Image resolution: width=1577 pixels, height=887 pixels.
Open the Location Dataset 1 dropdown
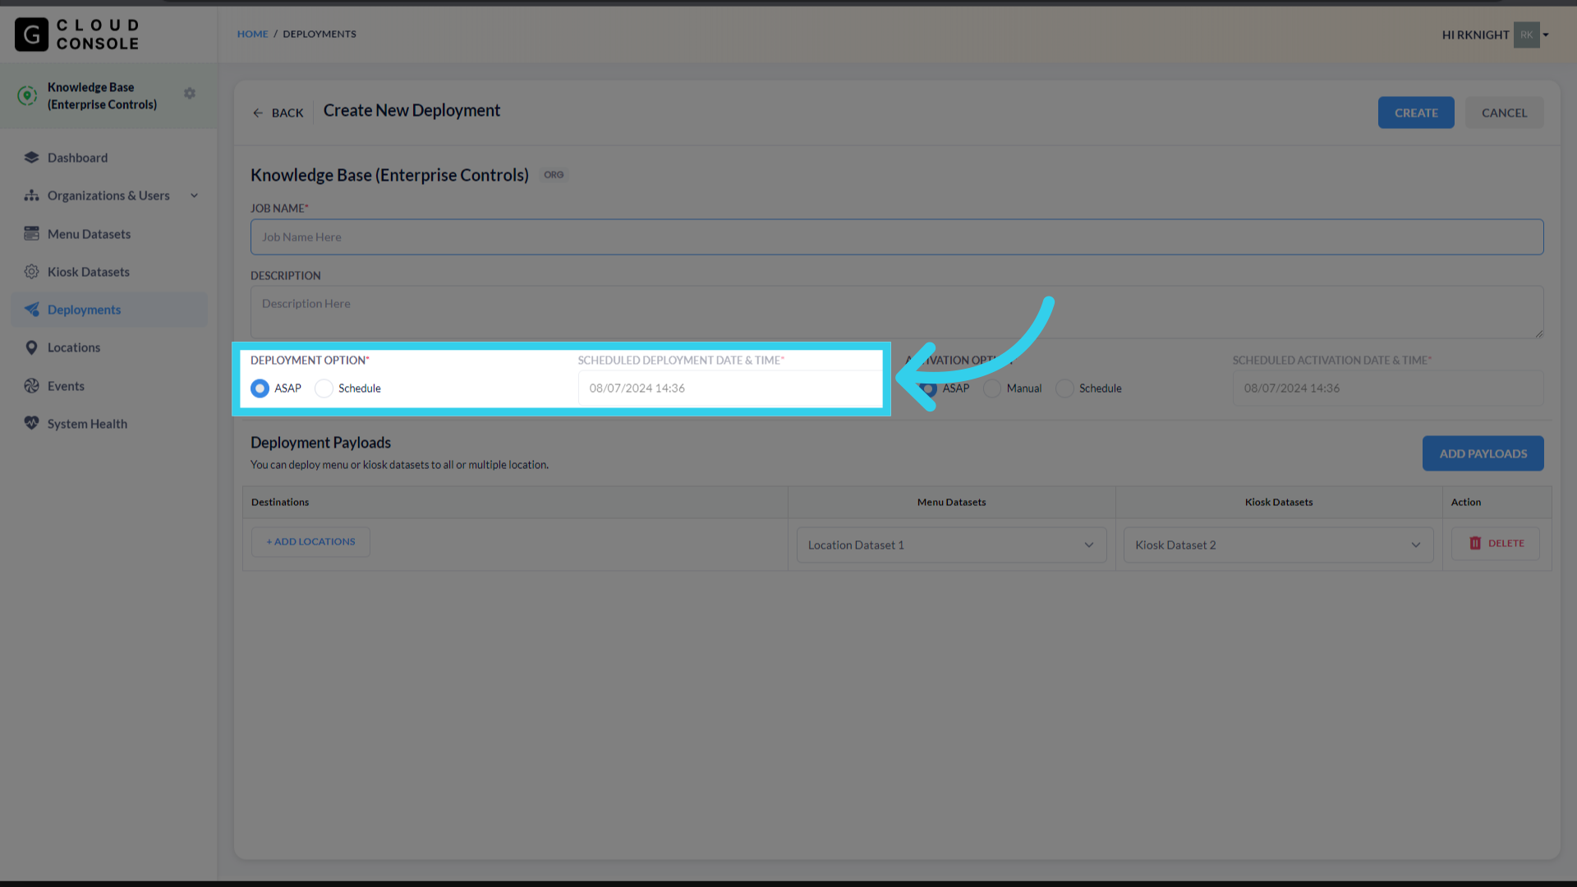coord(951,545)
